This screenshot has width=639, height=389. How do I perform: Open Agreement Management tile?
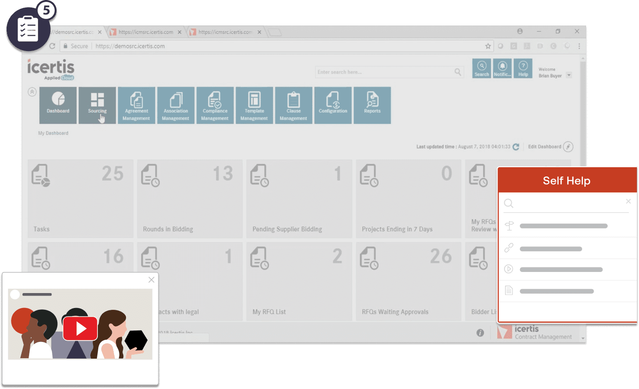point(136,105)
